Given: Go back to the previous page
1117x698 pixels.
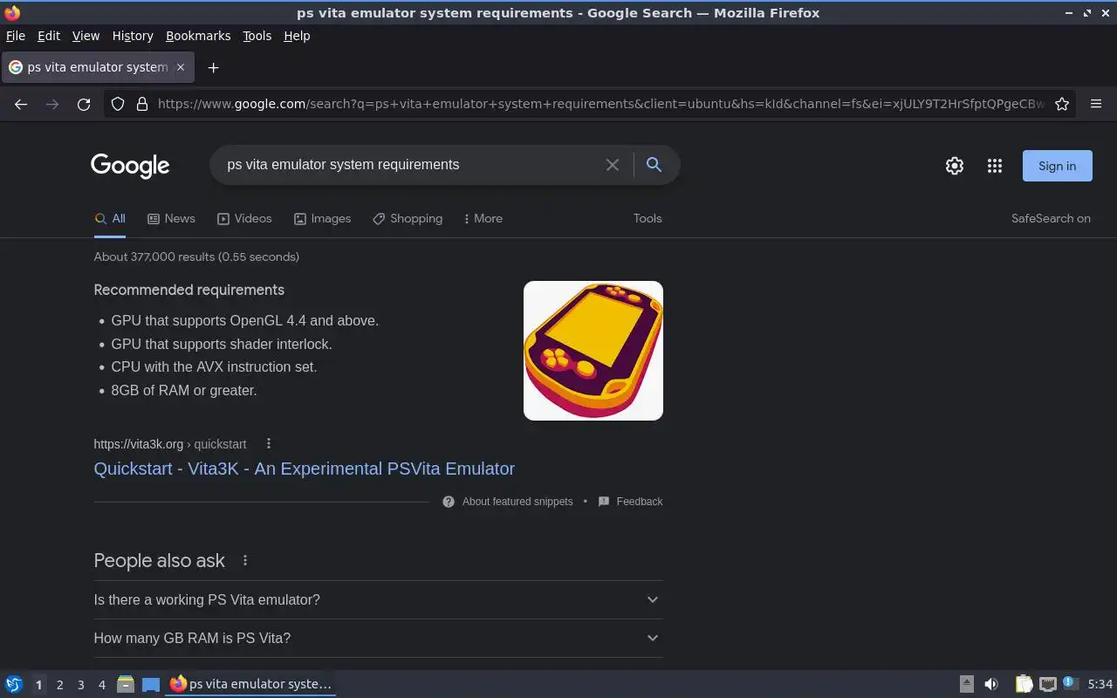Looking at the screenshot, I should (21, 104).
